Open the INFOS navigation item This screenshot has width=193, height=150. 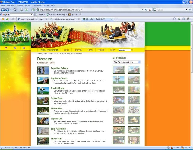[x=66, y=50]
